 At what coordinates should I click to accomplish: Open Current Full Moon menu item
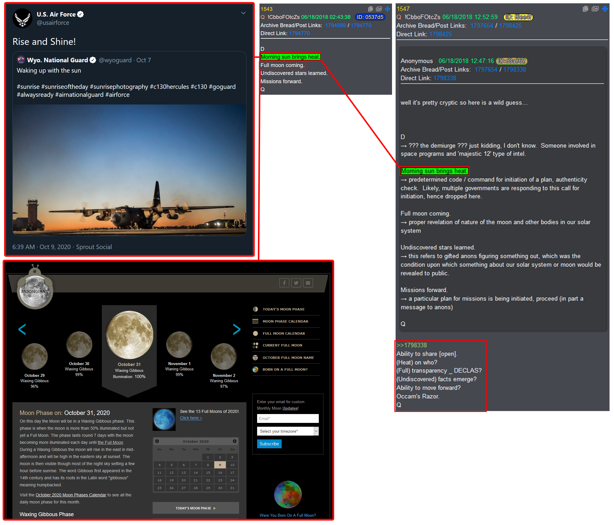pos(286,345)
